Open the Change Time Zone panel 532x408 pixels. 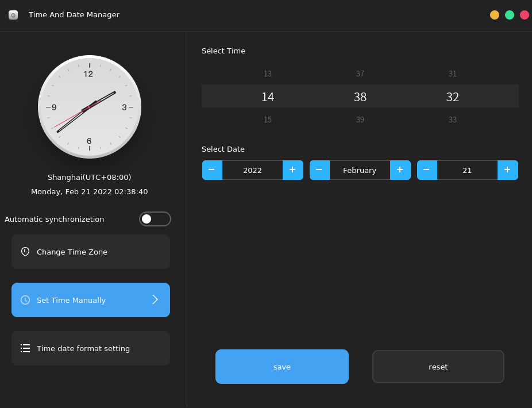[x=90, y=251]
